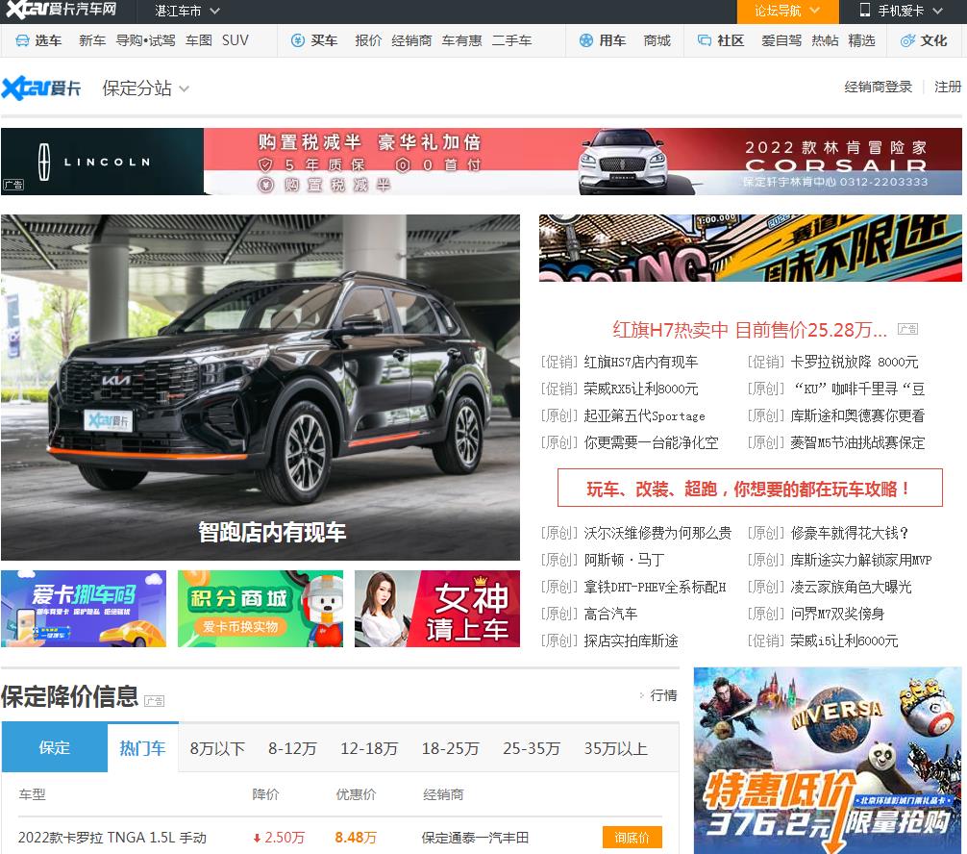Open the 凌云家族角色大曝光 article
This screenshot has width=967, height=854.
tap(851, 587)
